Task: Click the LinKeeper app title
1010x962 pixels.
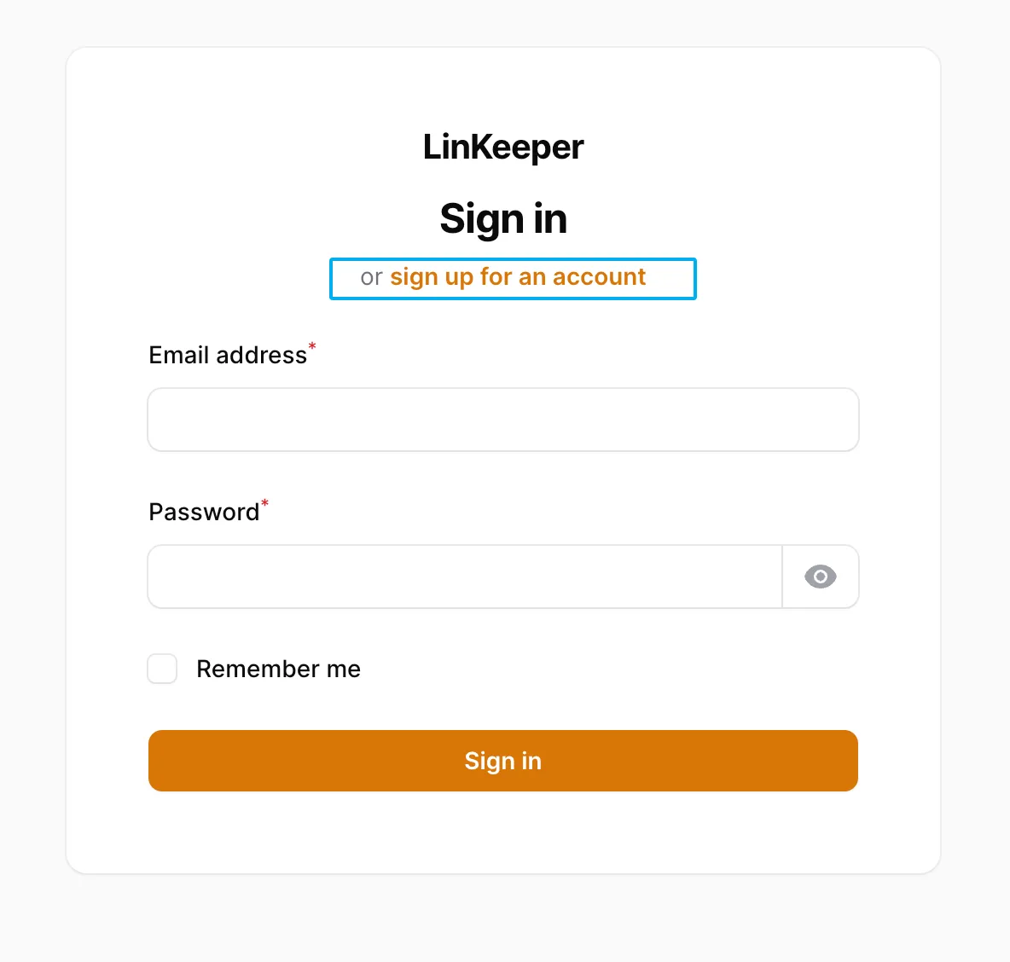Action: click(x=502, y=147)
